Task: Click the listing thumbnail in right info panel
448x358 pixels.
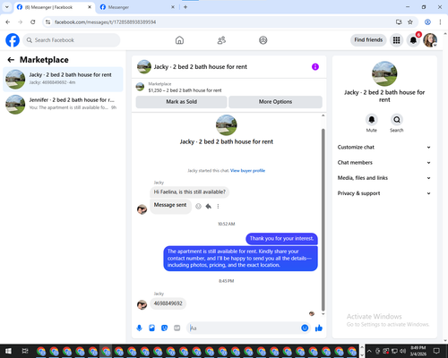Action: tap(384, 73)
